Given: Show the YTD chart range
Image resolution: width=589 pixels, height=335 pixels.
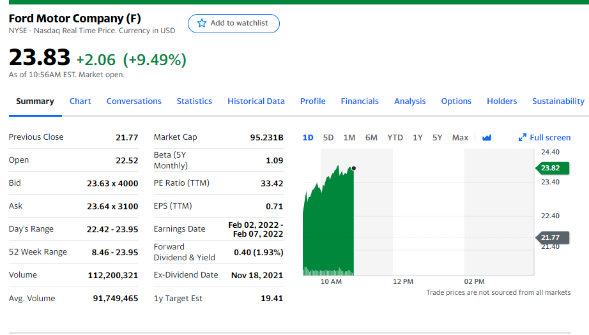Looking at the screenshot, I should [395, 138].
